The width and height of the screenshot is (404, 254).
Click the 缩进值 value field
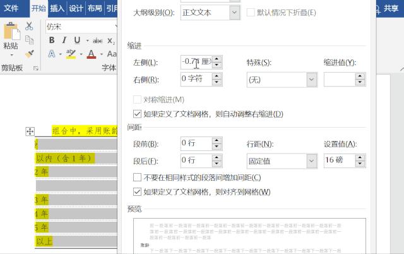340,80
